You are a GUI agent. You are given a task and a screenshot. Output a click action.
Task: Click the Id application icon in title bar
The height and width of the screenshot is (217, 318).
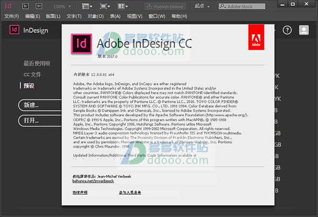point(8,6)
